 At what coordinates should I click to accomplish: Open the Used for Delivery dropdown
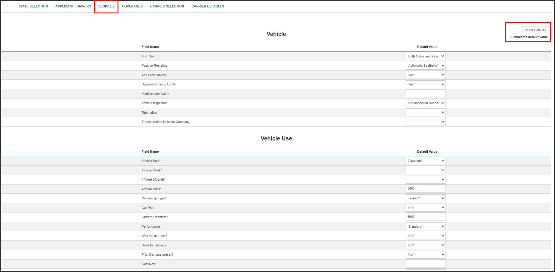click(426, 245)
